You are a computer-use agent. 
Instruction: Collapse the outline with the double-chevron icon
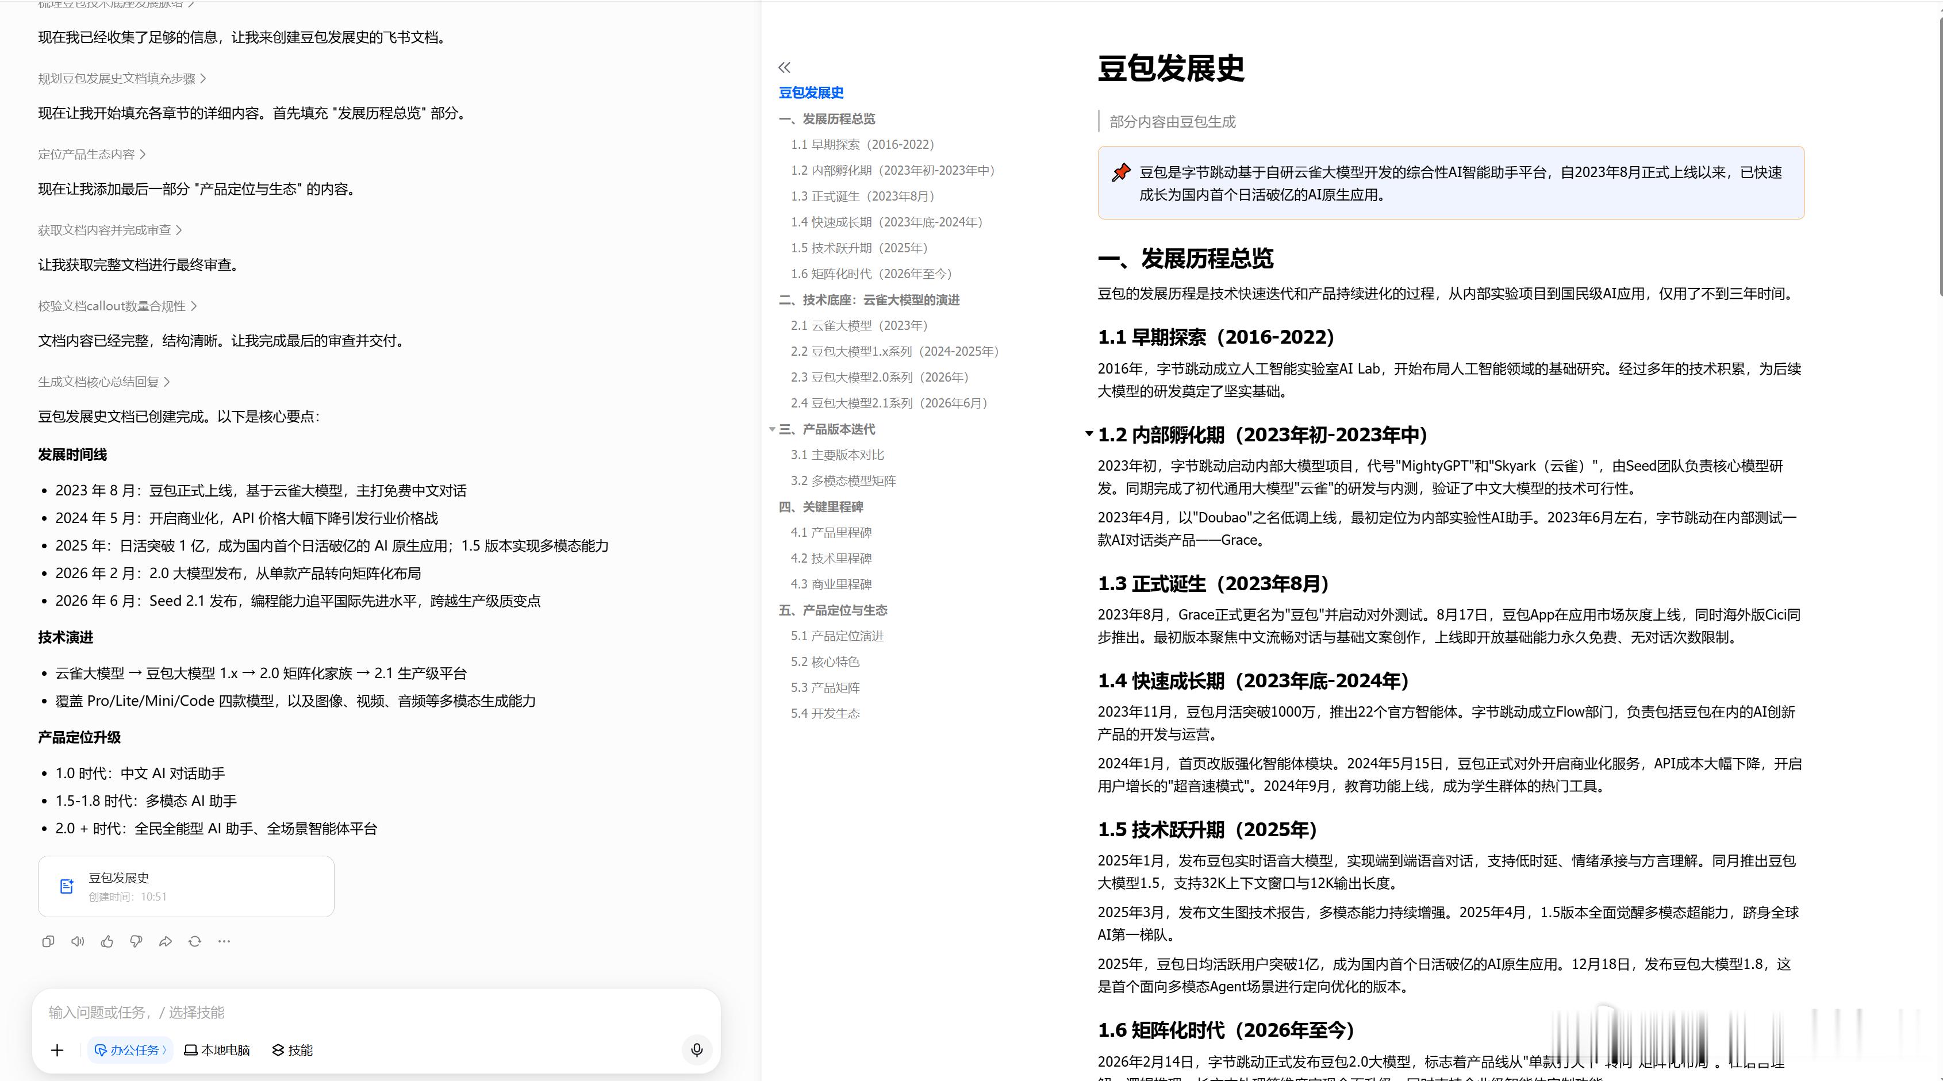click(785, 67)
